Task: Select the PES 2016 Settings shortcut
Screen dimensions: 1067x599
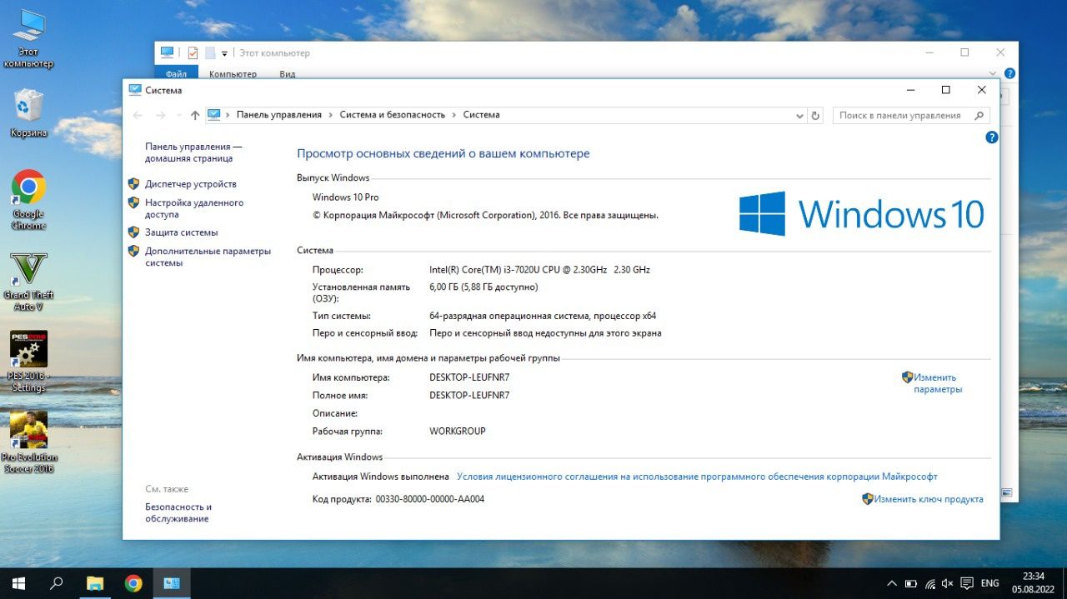Action: (28, 362)
